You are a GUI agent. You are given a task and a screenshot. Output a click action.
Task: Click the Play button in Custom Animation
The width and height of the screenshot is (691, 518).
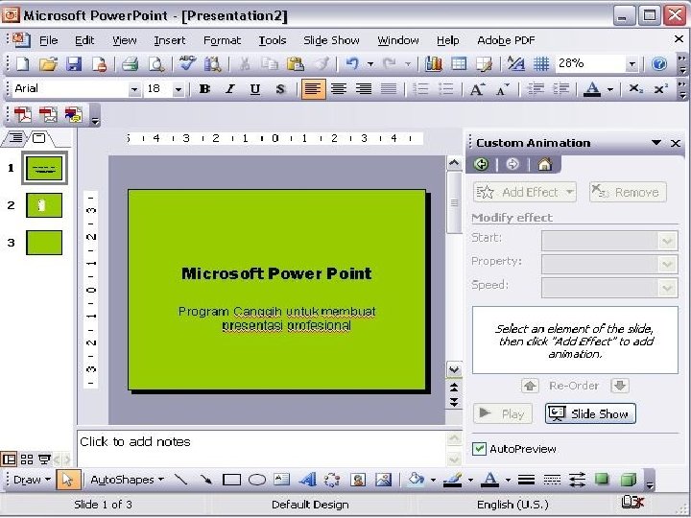(x=503, y=413)
